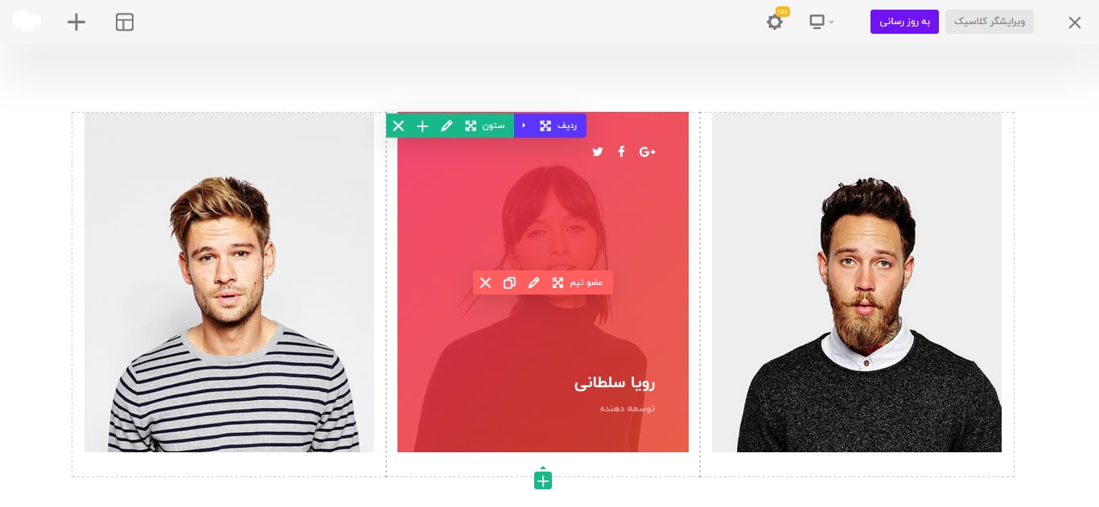
Task: Switch to ویرایشگر کلاسیک classic editor
Action: (990, 22)
